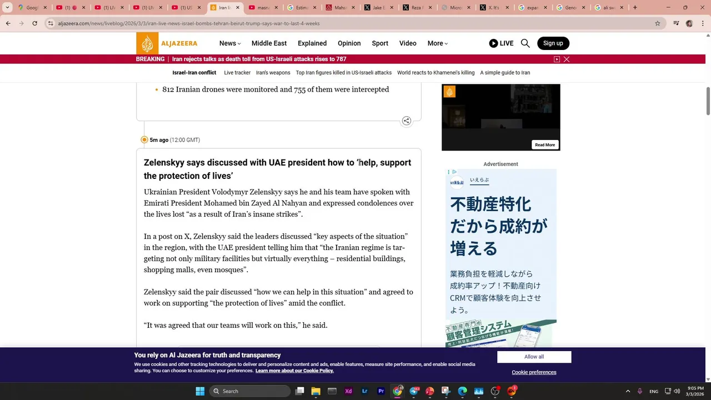Viewport: 711px width, 400px height.
Task: Open the Chrome profile avatar
Action: (689, 23)
